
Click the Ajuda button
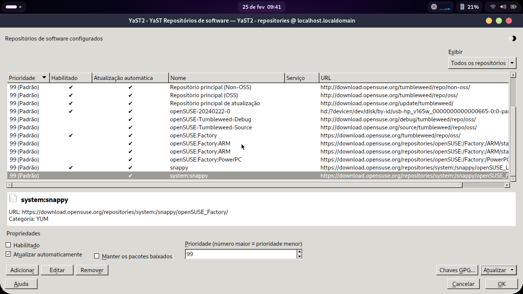tap(21, 284)
